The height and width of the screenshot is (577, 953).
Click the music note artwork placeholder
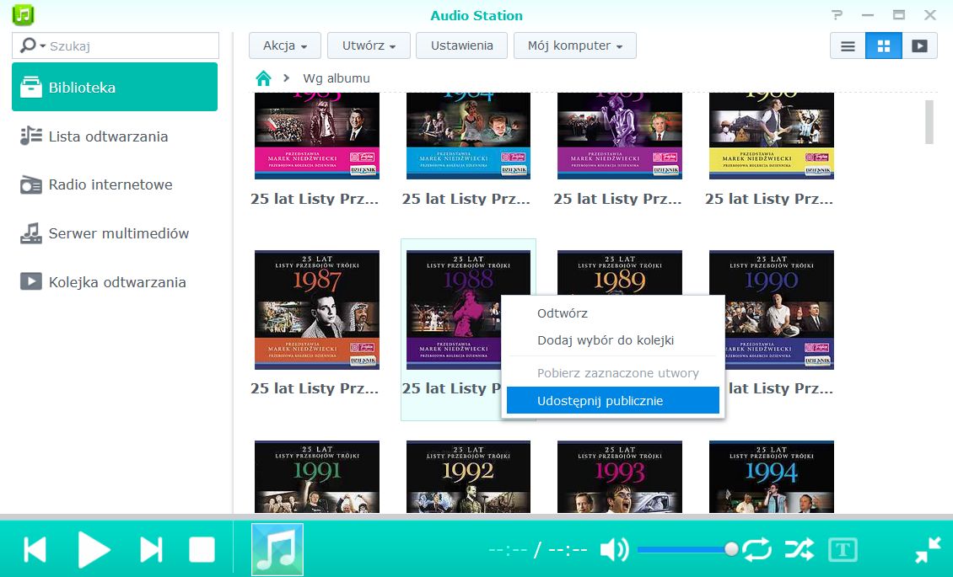(277, 549)
